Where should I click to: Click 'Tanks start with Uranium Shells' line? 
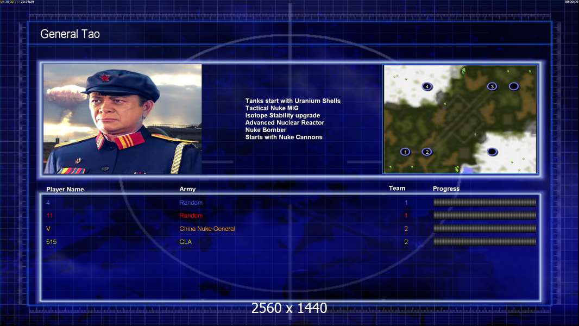pos(293,101)
